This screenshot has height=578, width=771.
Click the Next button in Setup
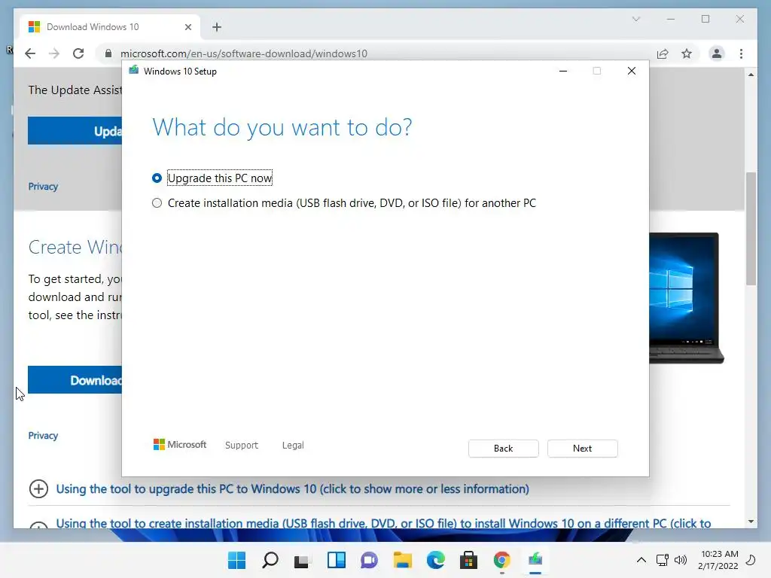click(582, 449)
